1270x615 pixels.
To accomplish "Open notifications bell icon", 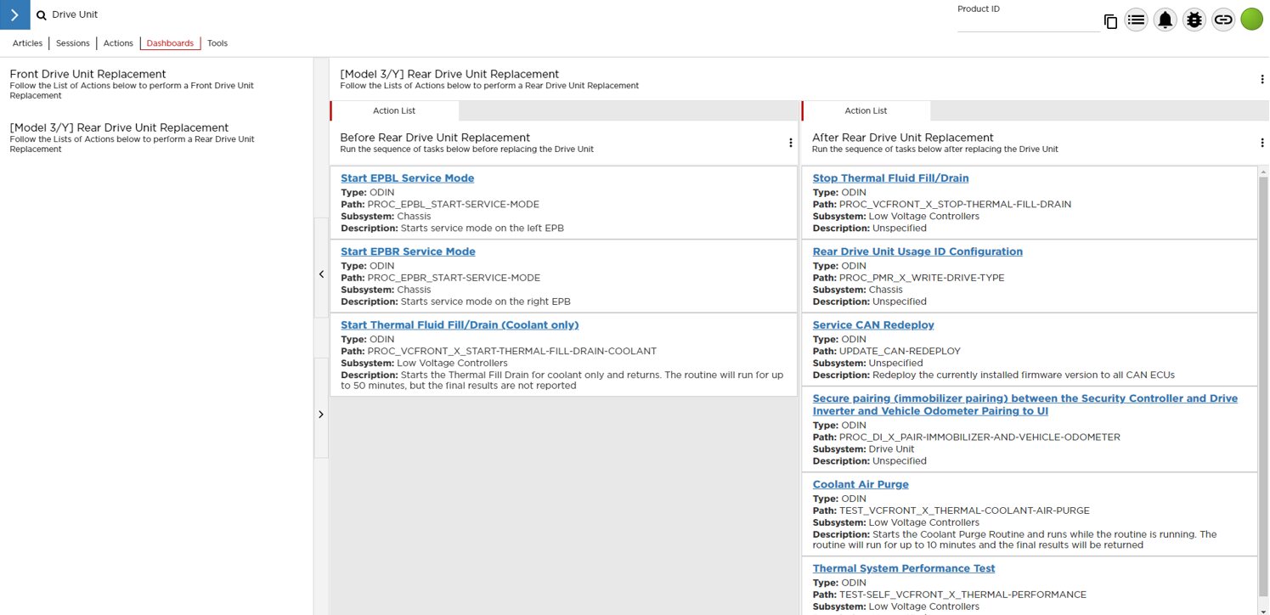I will pos(1166,20).
